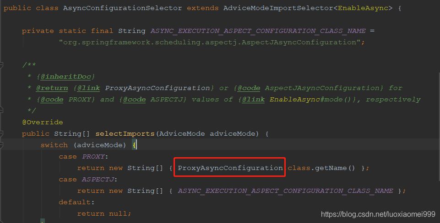The width and height of the screenshot is (440, 223).
Task: Click the ASYNC_EXECUTION_ASPECT_CONFIGURATION_CLASS_NAME field declaration
Action: [258, 31]
